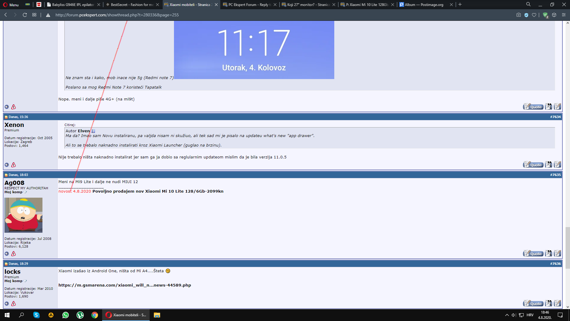Open Ag008's user profile name
The width and height of the screenshot is (570, 321).
(x=15, y=183)
